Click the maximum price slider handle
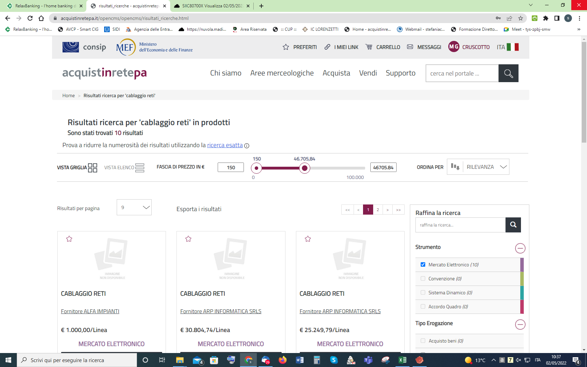 point(305,168)
